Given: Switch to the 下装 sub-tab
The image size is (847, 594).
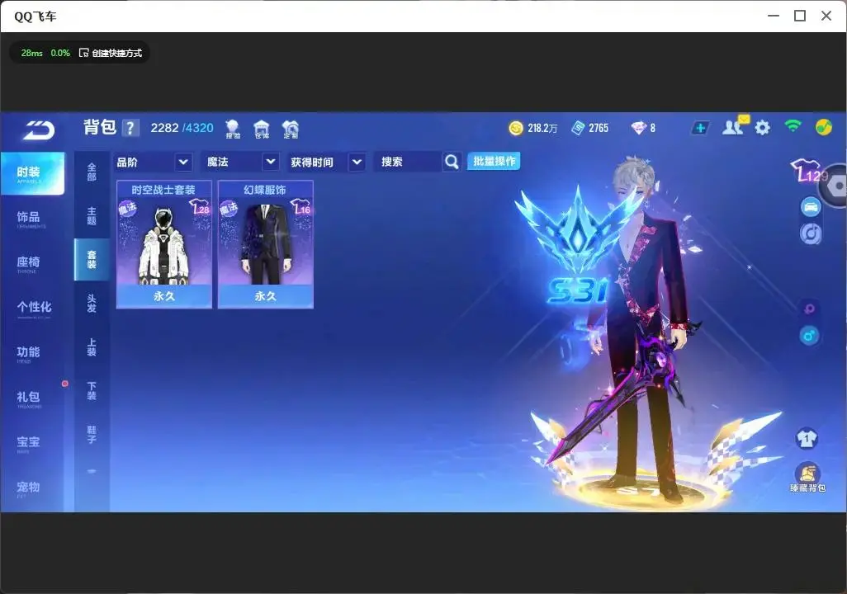Looking at the screenshot, I should pos(92,391).
